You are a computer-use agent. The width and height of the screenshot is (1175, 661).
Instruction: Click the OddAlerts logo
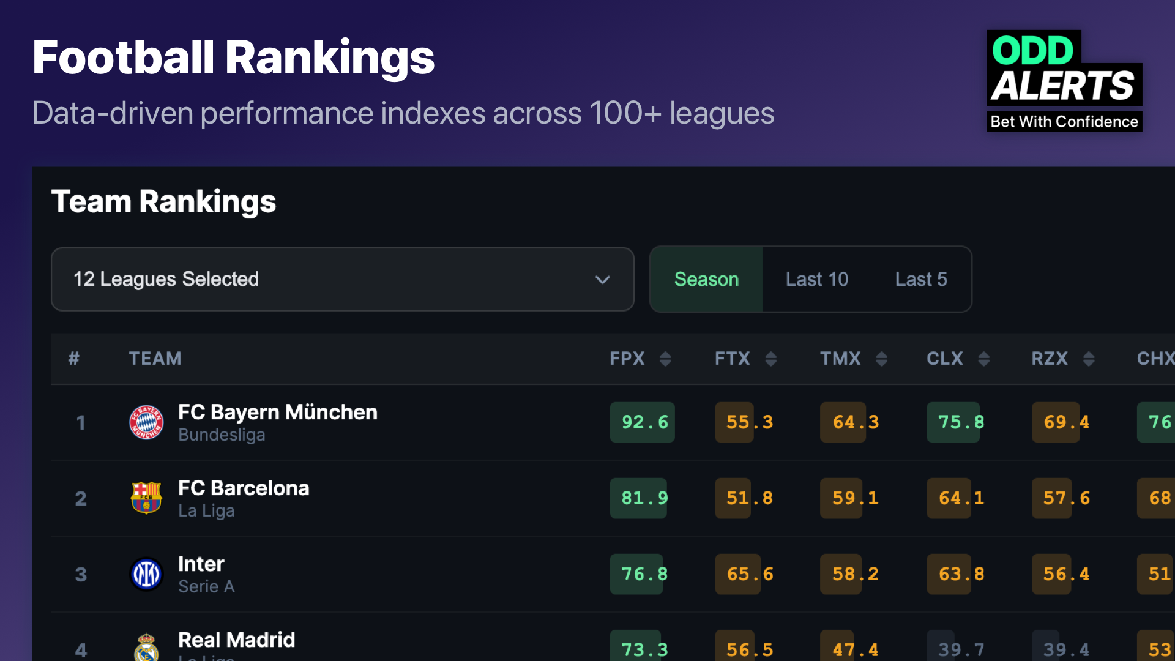(1064, 81)
